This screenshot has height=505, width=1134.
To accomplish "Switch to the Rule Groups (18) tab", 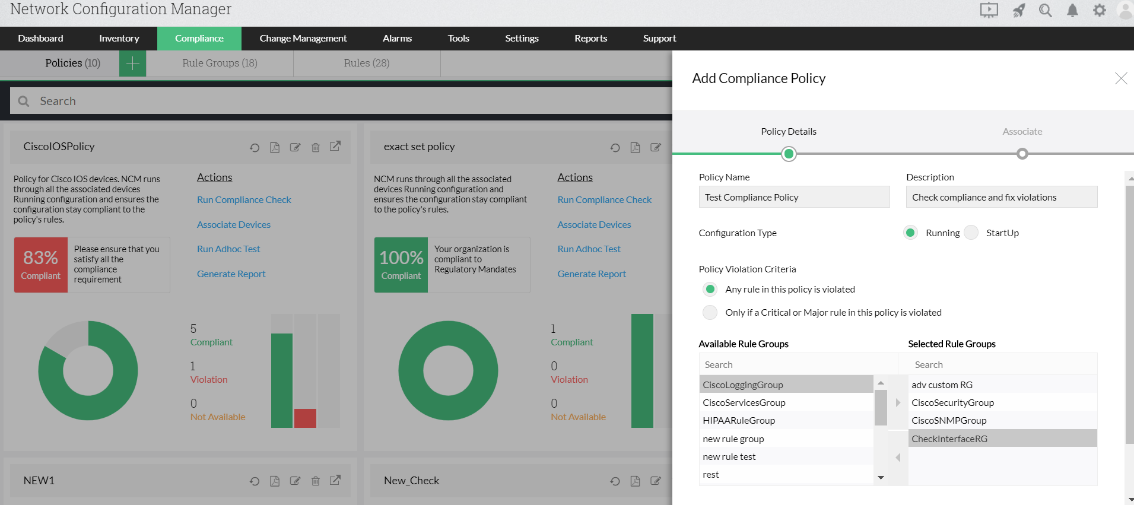I will (220, 63).
